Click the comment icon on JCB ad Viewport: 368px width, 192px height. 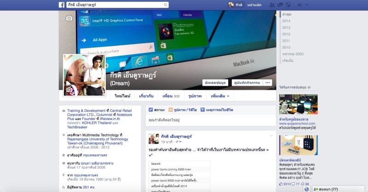293,184
